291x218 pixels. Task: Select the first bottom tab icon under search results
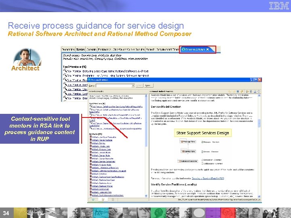point(93,200)
